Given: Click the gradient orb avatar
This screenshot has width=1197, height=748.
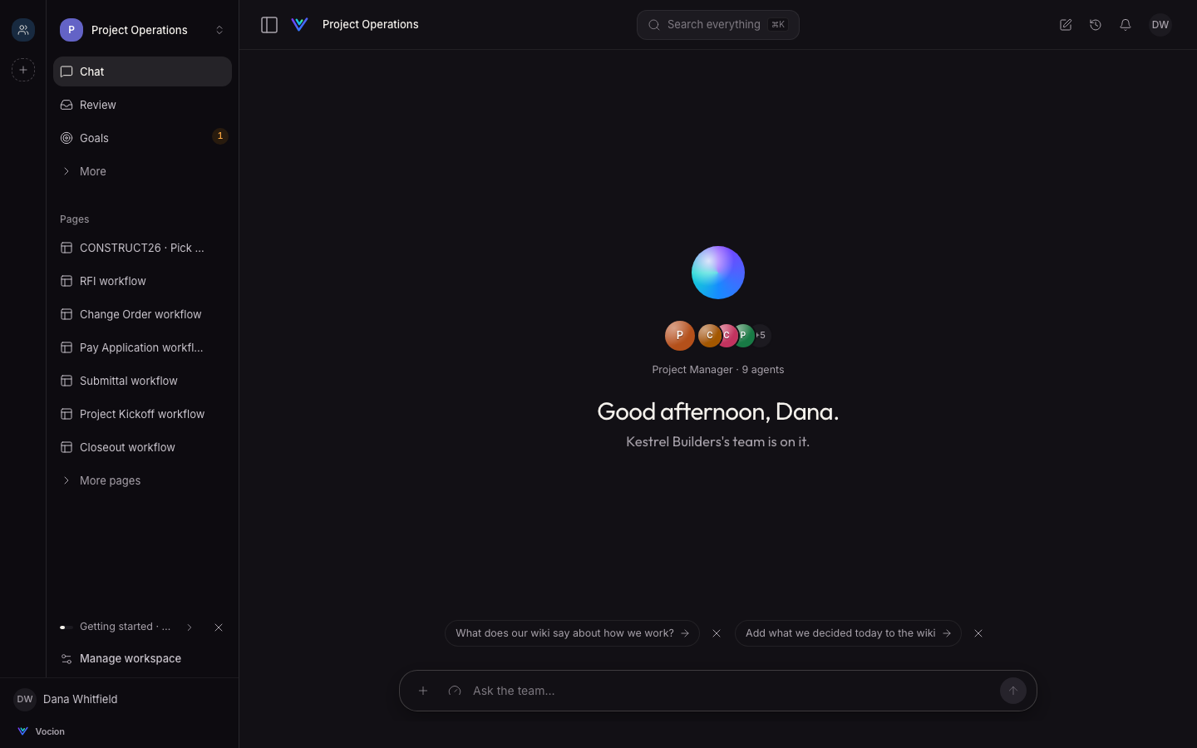Looking at the screenshot, I should (718, 273).
